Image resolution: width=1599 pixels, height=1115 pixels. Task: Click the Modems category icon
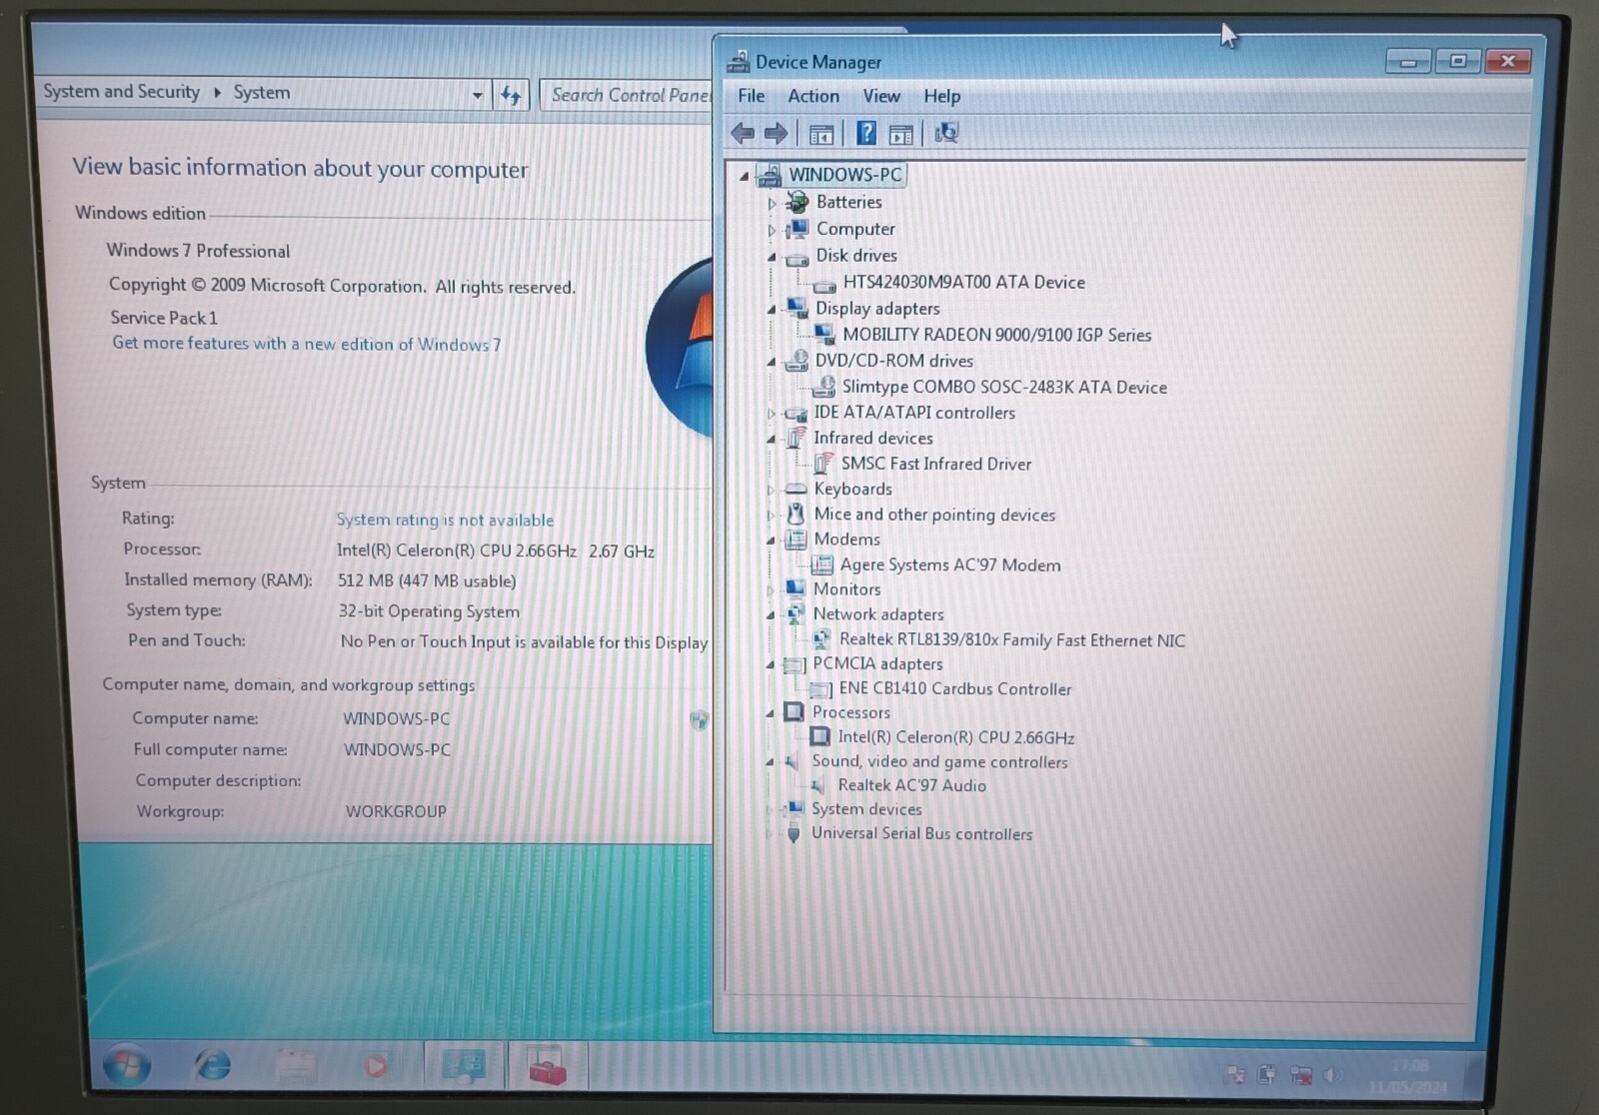point(796,540)
